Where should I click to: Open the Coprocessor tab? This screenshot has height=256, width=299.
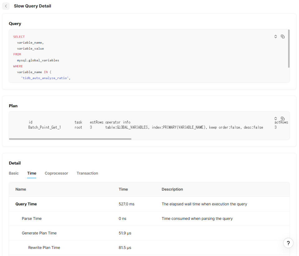tap(56, 173)
